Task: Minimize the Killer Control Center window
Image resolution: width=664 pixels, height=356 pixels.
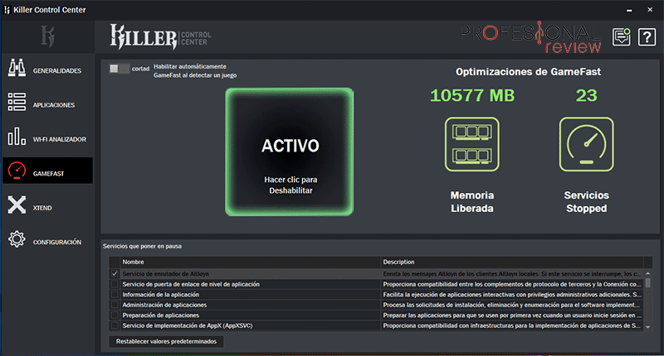Action: coord(629,10)
